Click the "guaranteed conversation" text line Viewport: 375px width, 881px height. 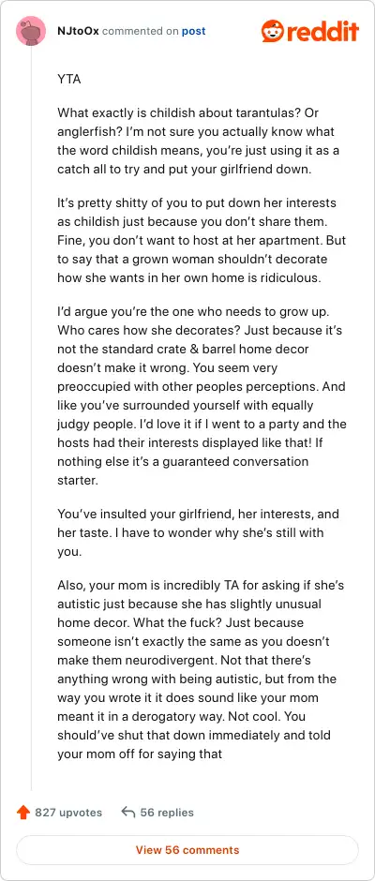[x=183, y=461]
